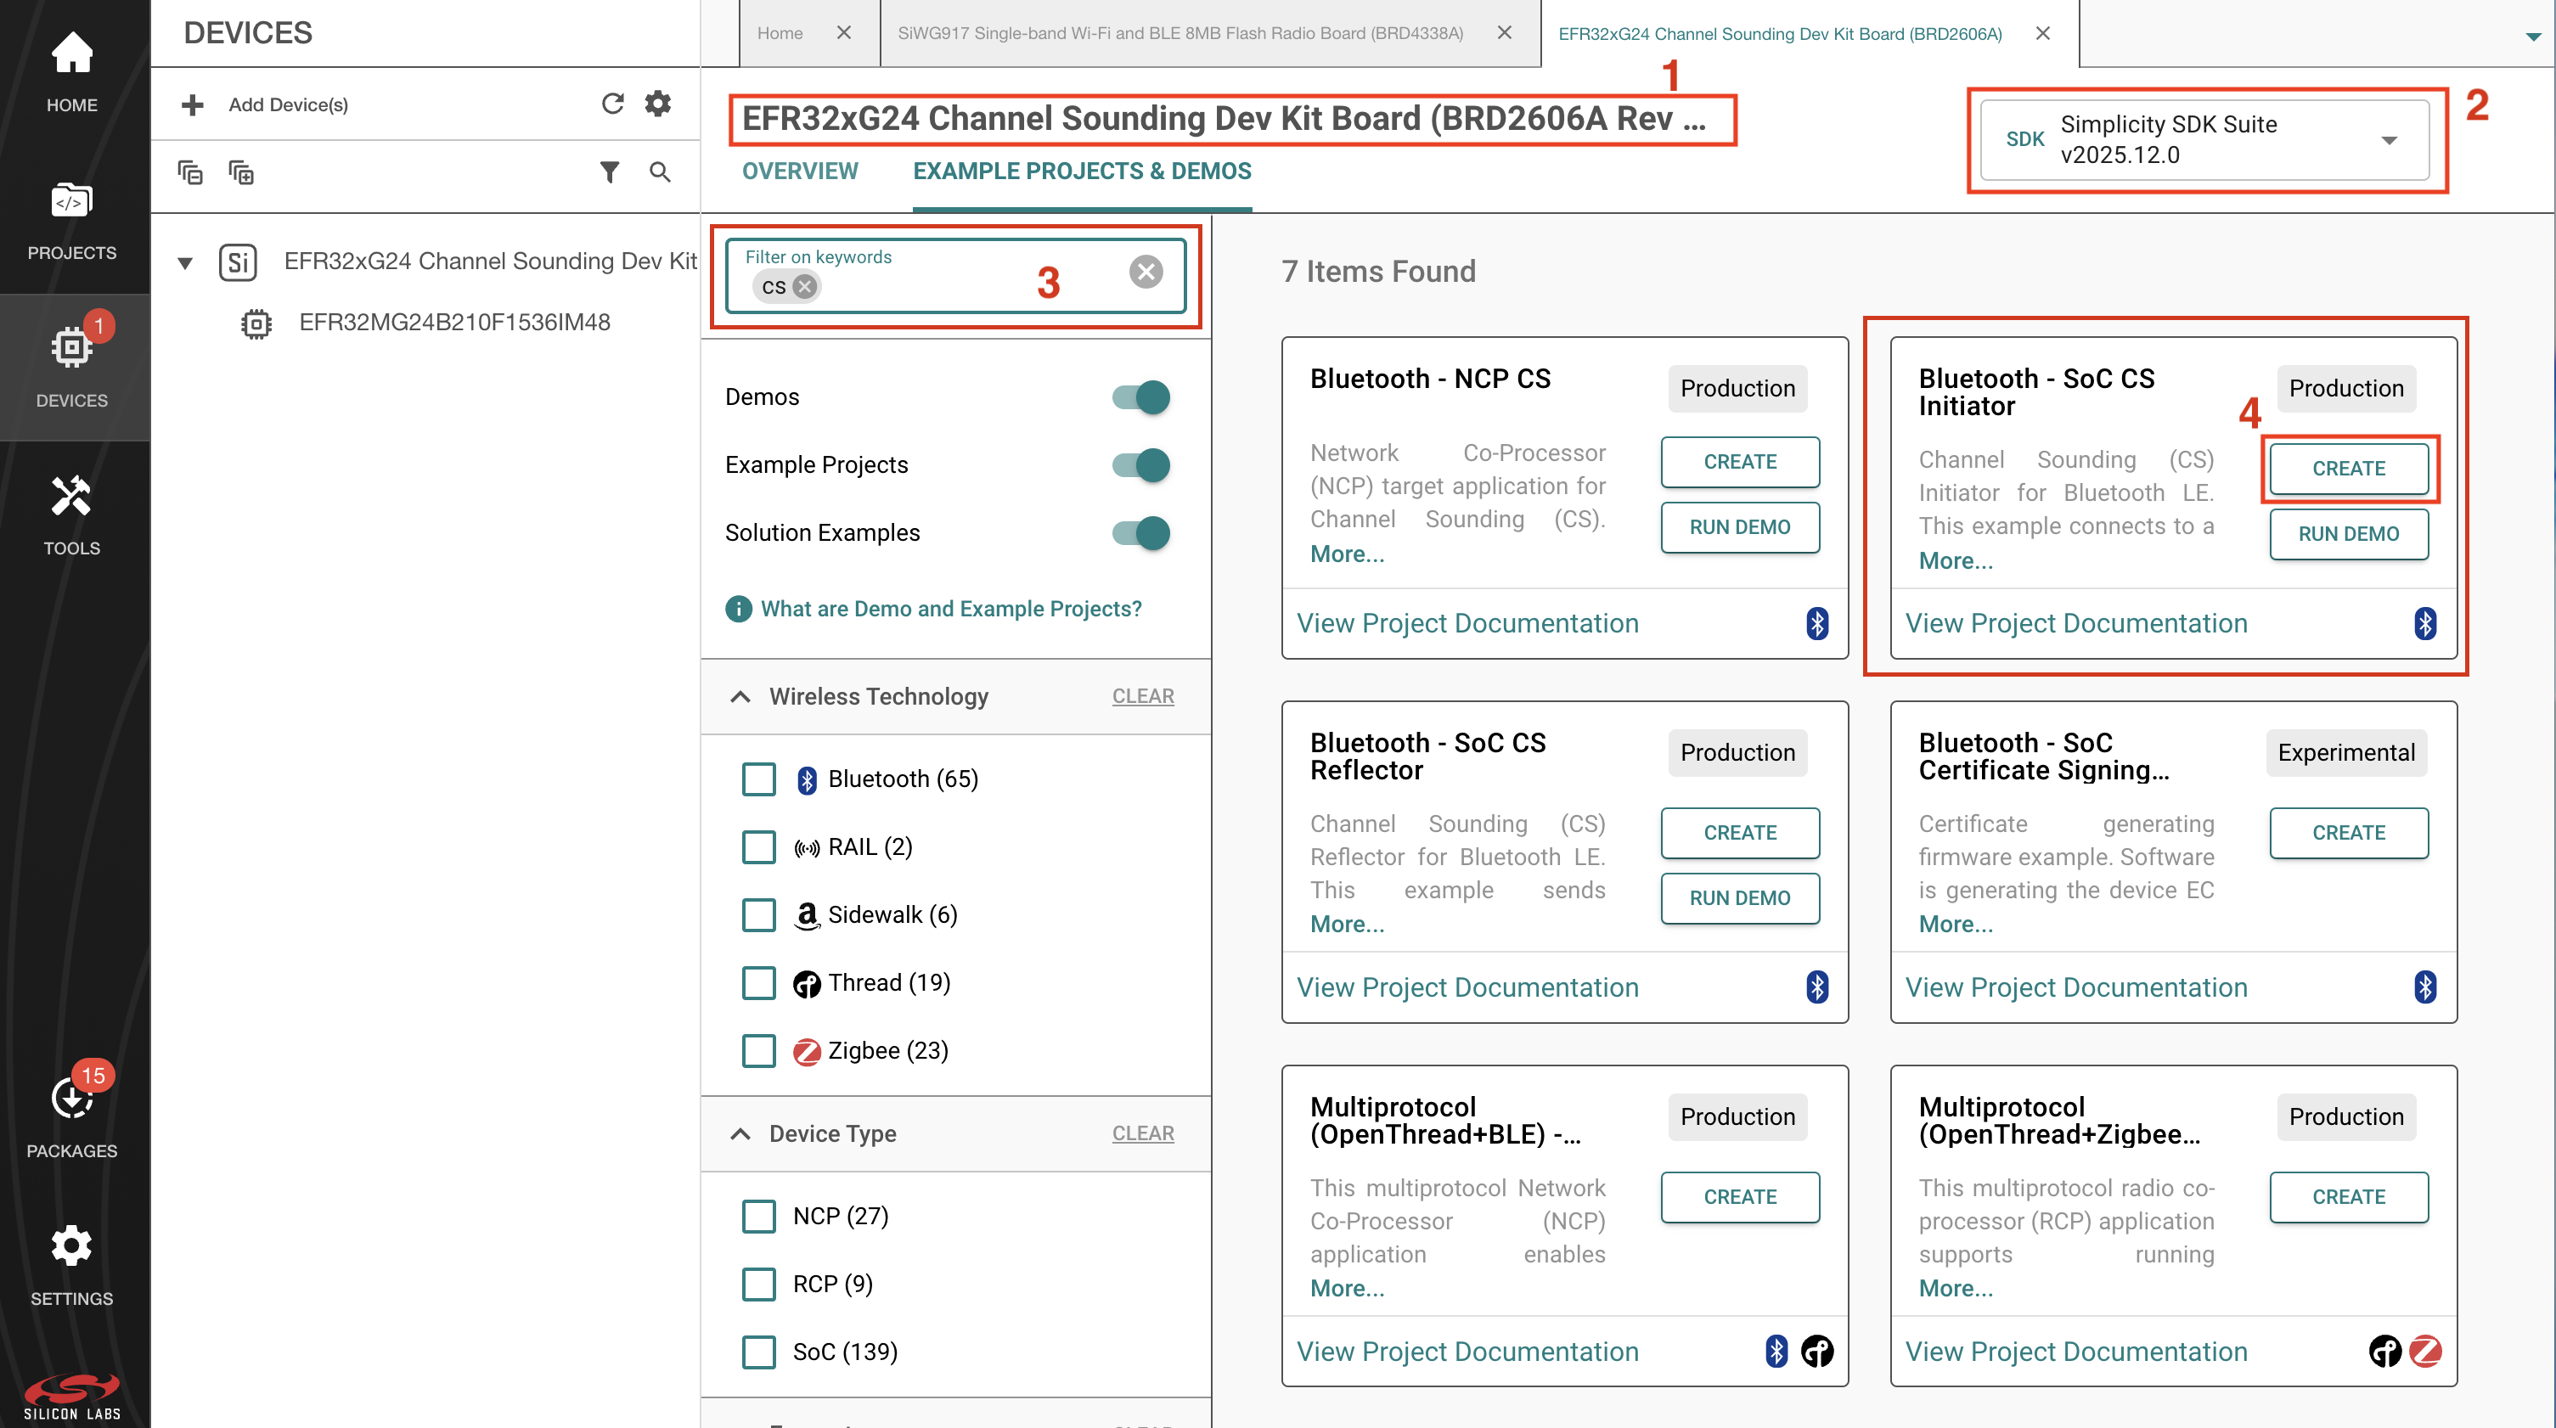Open the Example Projects & Demos tab

(x=1082, y=171)
